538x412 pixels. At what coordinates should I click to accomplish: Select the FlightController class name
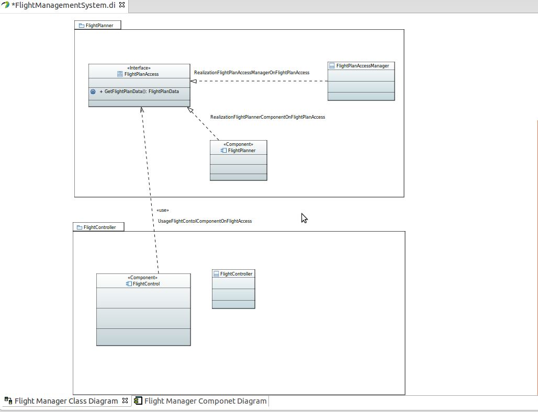click(x=237, y=274)
